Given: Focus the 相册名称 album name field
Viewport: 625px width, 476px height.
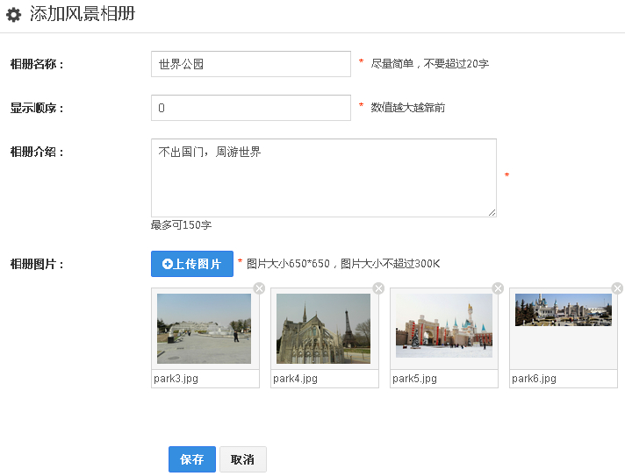Looking at the screenshot, I should pos(251,64).
